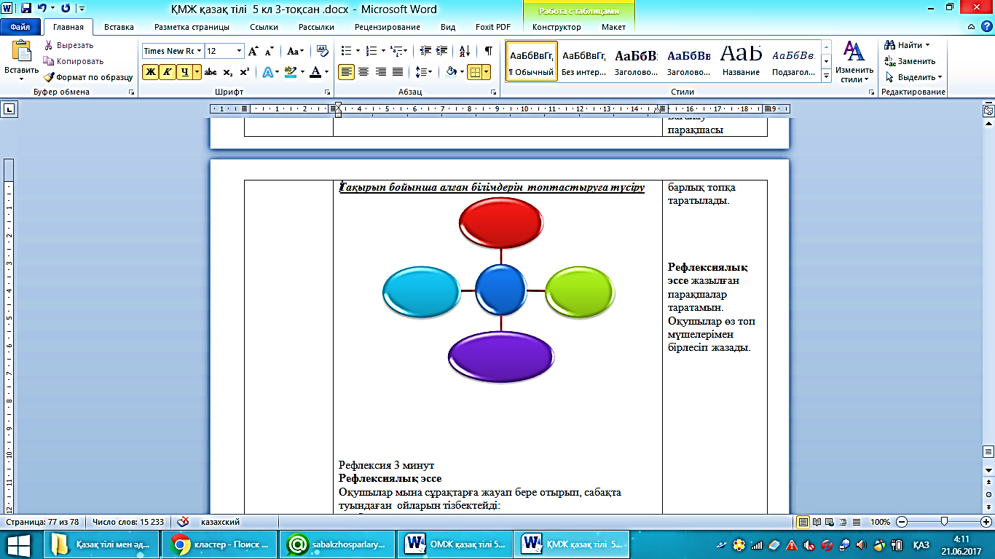Click the zoom slider in the status bar
The height and width of the screenshot is (559, 995).
pyautogui.click(x=944, y=522)
